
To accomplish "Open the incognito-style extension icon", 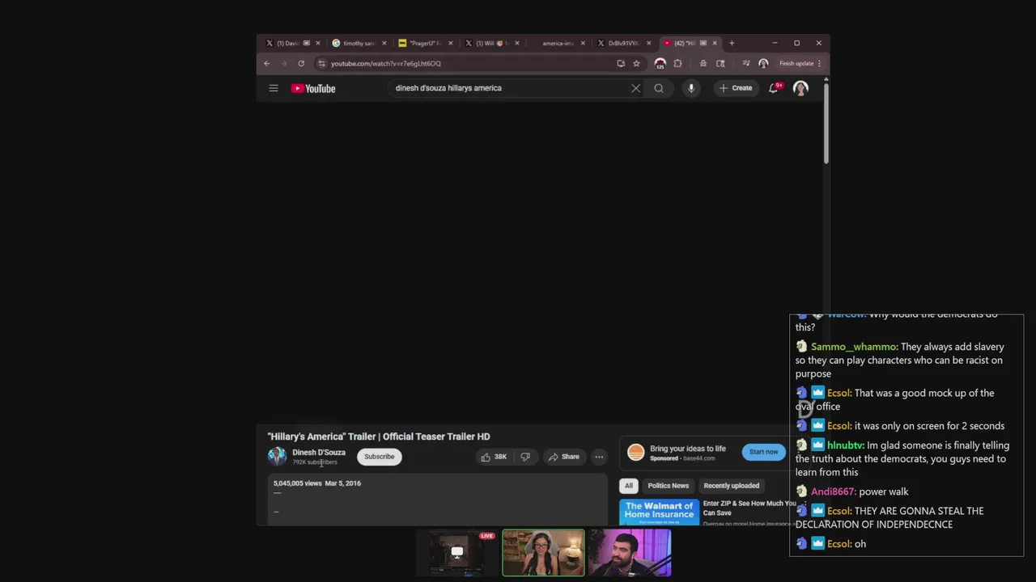I will [x=703, y=63].
